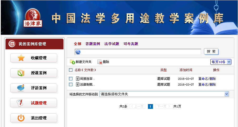Click the chat bubble icon on 评语案例
Screen dimensions: 238x127
coord(21,88)
